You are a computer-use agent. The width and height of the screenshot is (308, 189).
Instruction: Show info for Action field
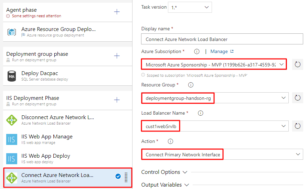pos(170,141)
